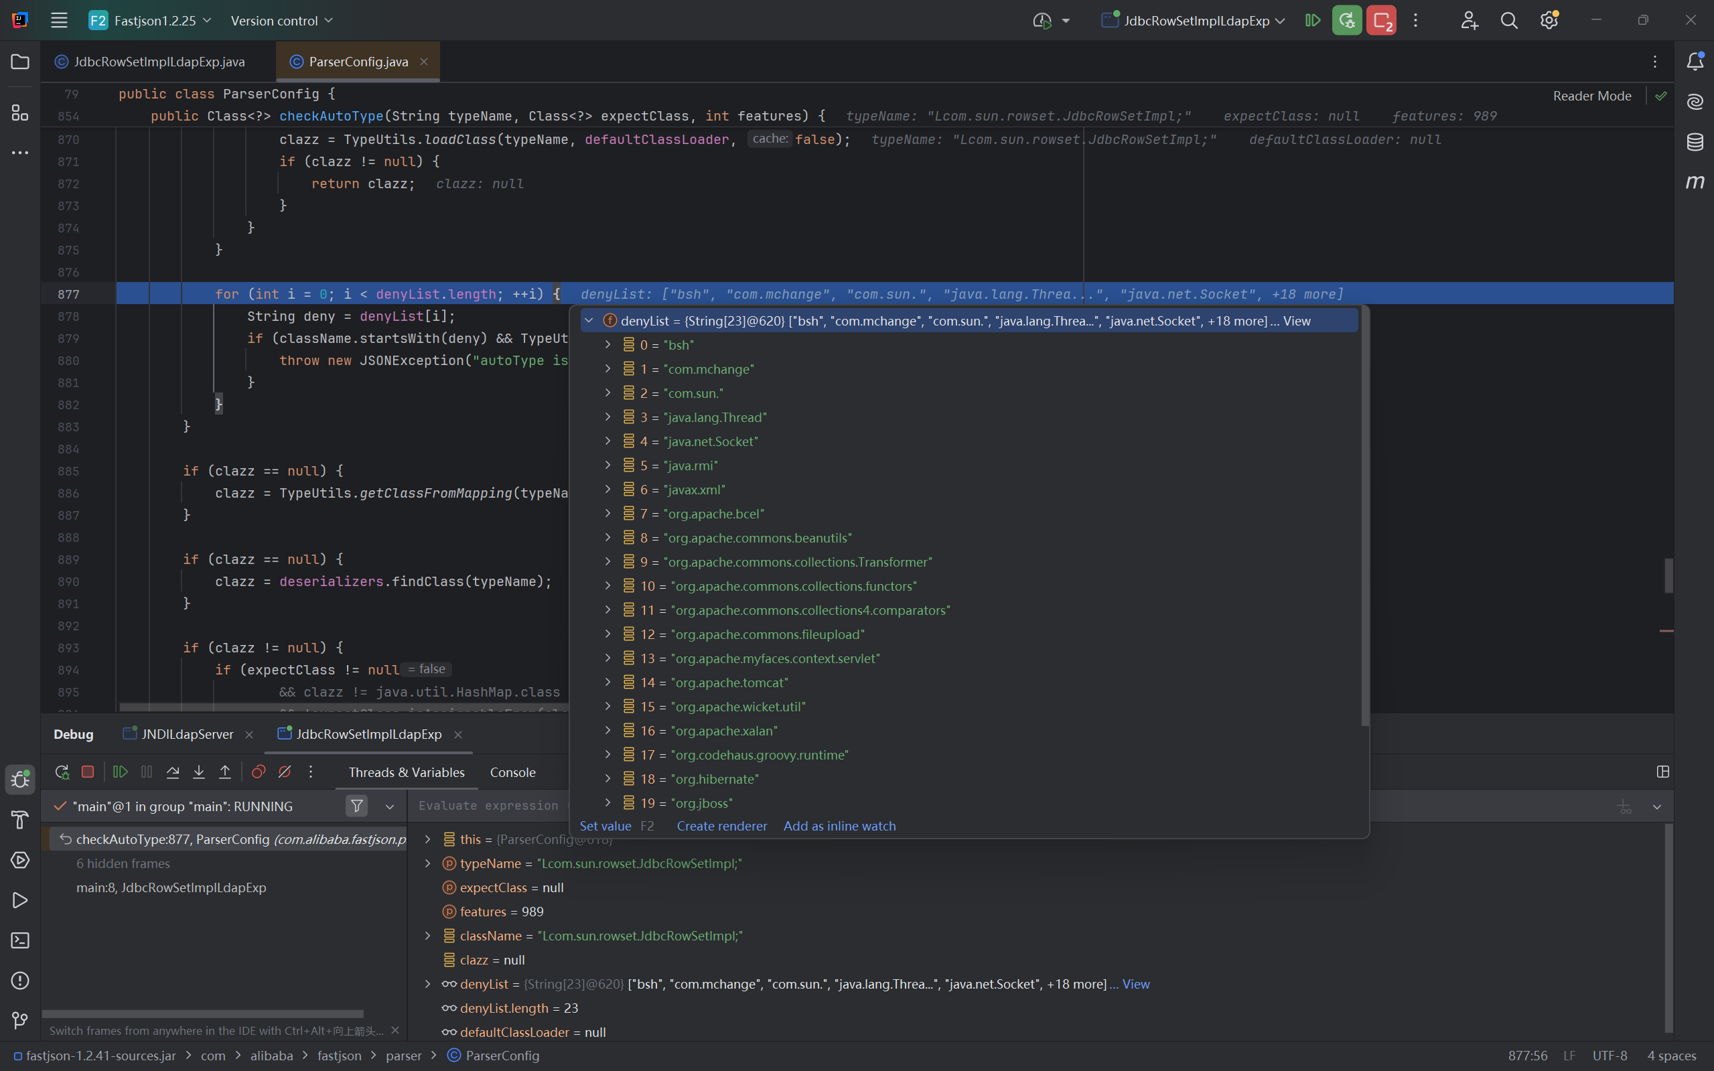Click the frames panel horizontal scrollbar

pyautogui.click(x=202, y=1013)
